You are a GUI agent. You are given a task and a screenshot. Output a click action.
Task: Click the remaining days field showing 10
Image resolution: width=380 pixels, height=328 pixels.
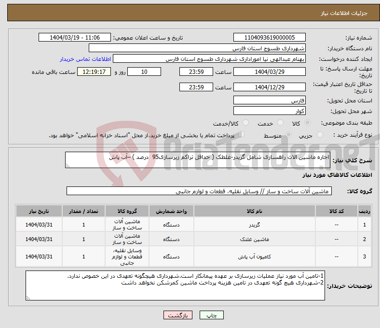click(x=144, y=71)
